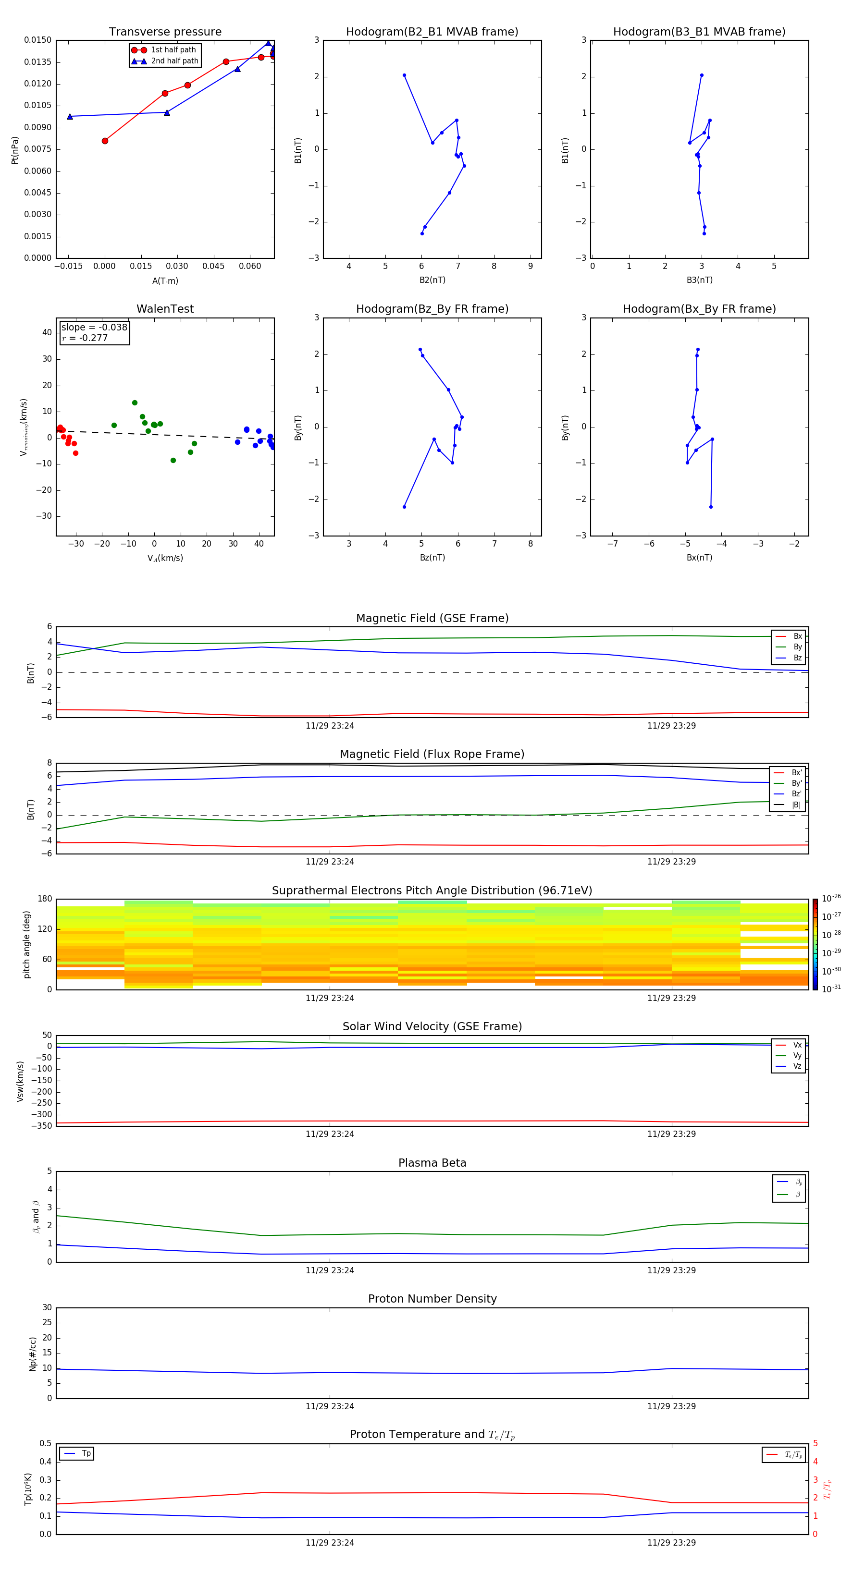Click the Bx legend entry in GSE plot
The height and width of the screenshot is (1585, 865).
coord(789,636)
